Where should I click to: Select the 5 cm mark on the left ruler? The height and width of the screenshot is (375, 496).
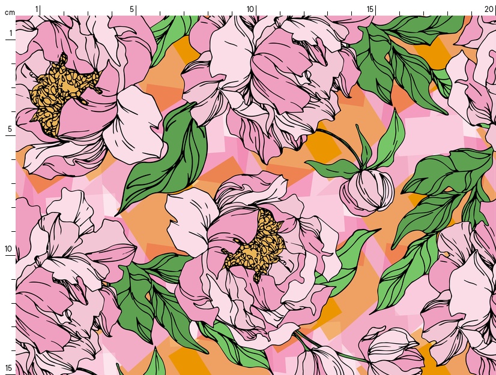click(x=10, y=135)
